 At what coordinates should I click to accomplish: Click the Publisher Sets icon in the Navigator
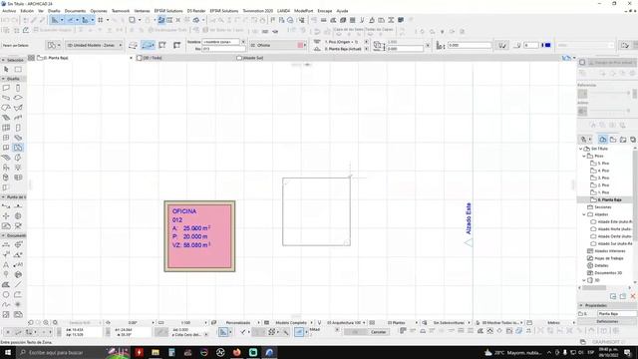click(x=633, y=140)
